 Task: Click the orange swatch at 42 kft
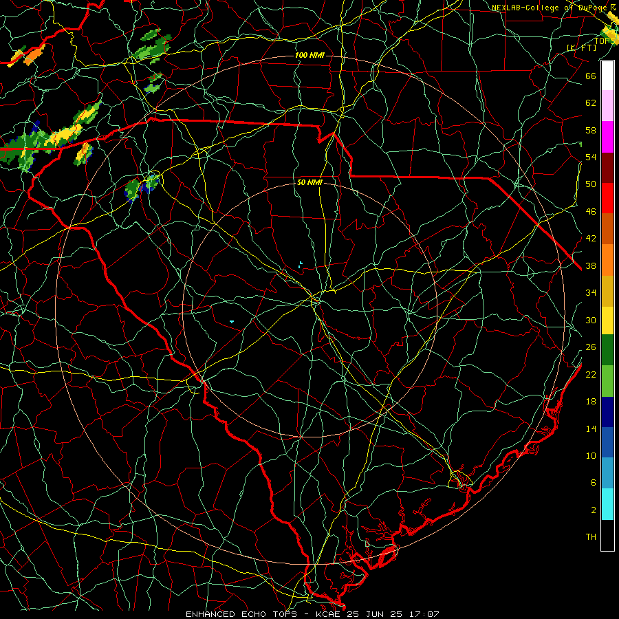point(607,260)
